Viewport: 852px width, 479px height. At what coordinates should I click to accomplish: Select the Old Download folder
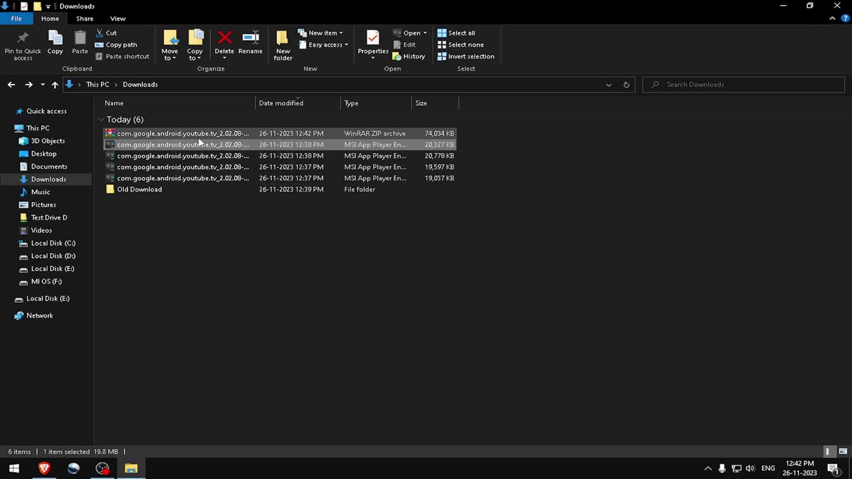(280, 189)
